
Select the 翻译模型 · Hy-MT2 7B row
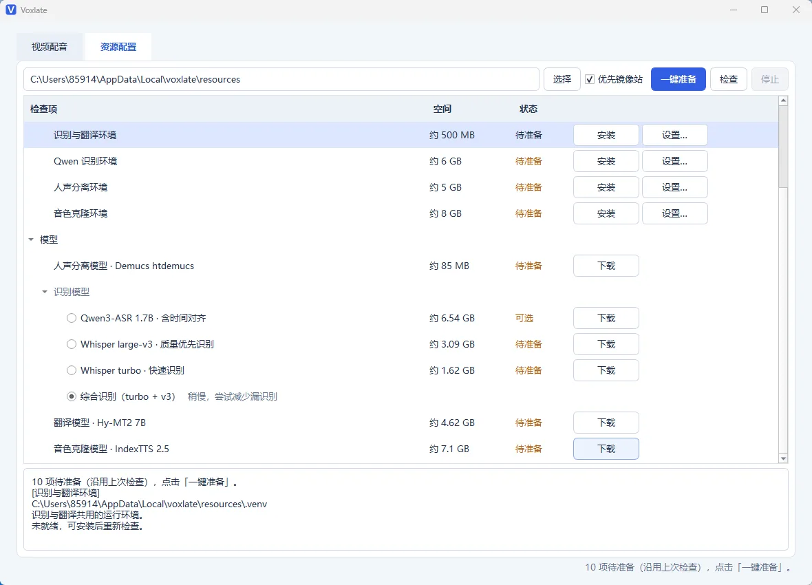[x=400, y=423]
